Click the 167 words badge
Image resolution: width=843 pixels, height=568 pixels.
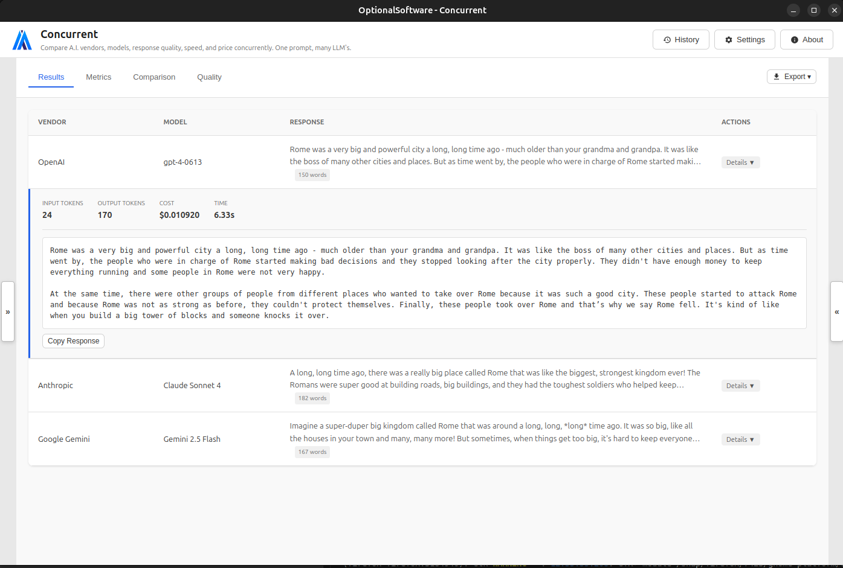(312, 452)
